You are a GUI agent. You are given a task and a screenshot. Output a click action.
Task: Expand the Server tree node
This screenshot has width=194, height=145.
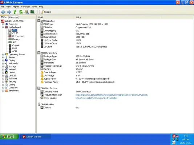[x=3, y=58]
